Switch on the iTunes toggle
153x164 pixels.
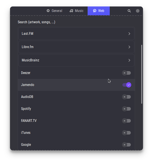coord(126,133)
